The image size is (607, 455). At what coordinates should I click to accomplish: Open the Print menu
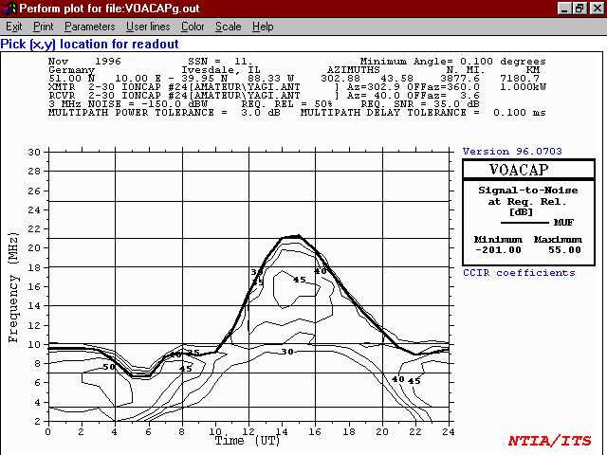click(43, 27)
